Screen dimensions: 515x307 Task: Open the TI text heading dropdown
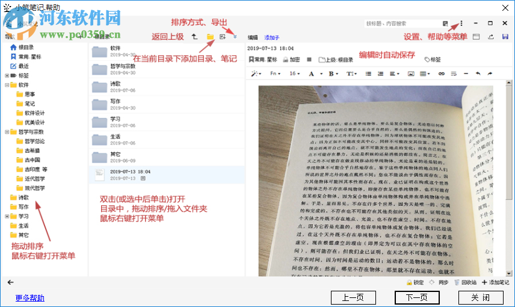[351, 73]
